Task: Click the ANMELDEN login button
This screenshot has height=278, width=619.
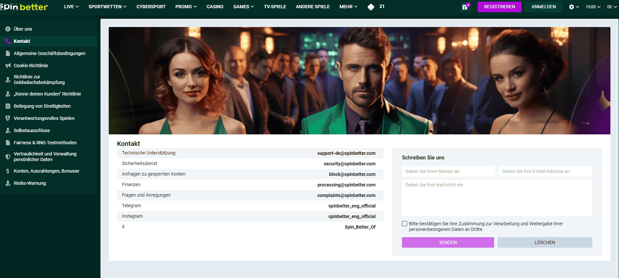Action: click(x=544, y=7)
